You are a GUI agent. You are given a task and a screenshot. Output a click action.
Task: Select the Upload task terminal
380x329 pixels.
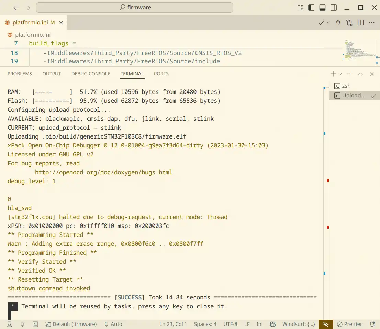pos(355,96)
